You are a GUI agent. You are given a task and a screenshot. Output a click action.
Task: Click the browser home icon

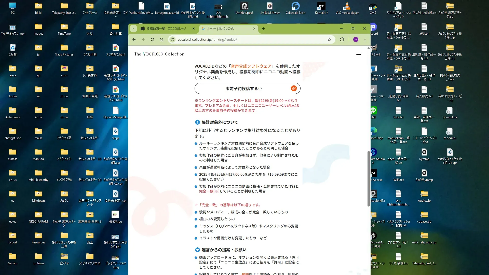click(161, 39)
